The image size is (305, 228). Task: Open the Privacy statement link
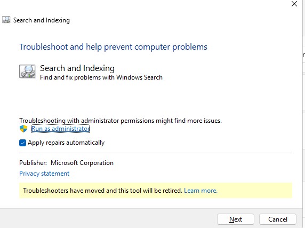(x=44, y=174)
